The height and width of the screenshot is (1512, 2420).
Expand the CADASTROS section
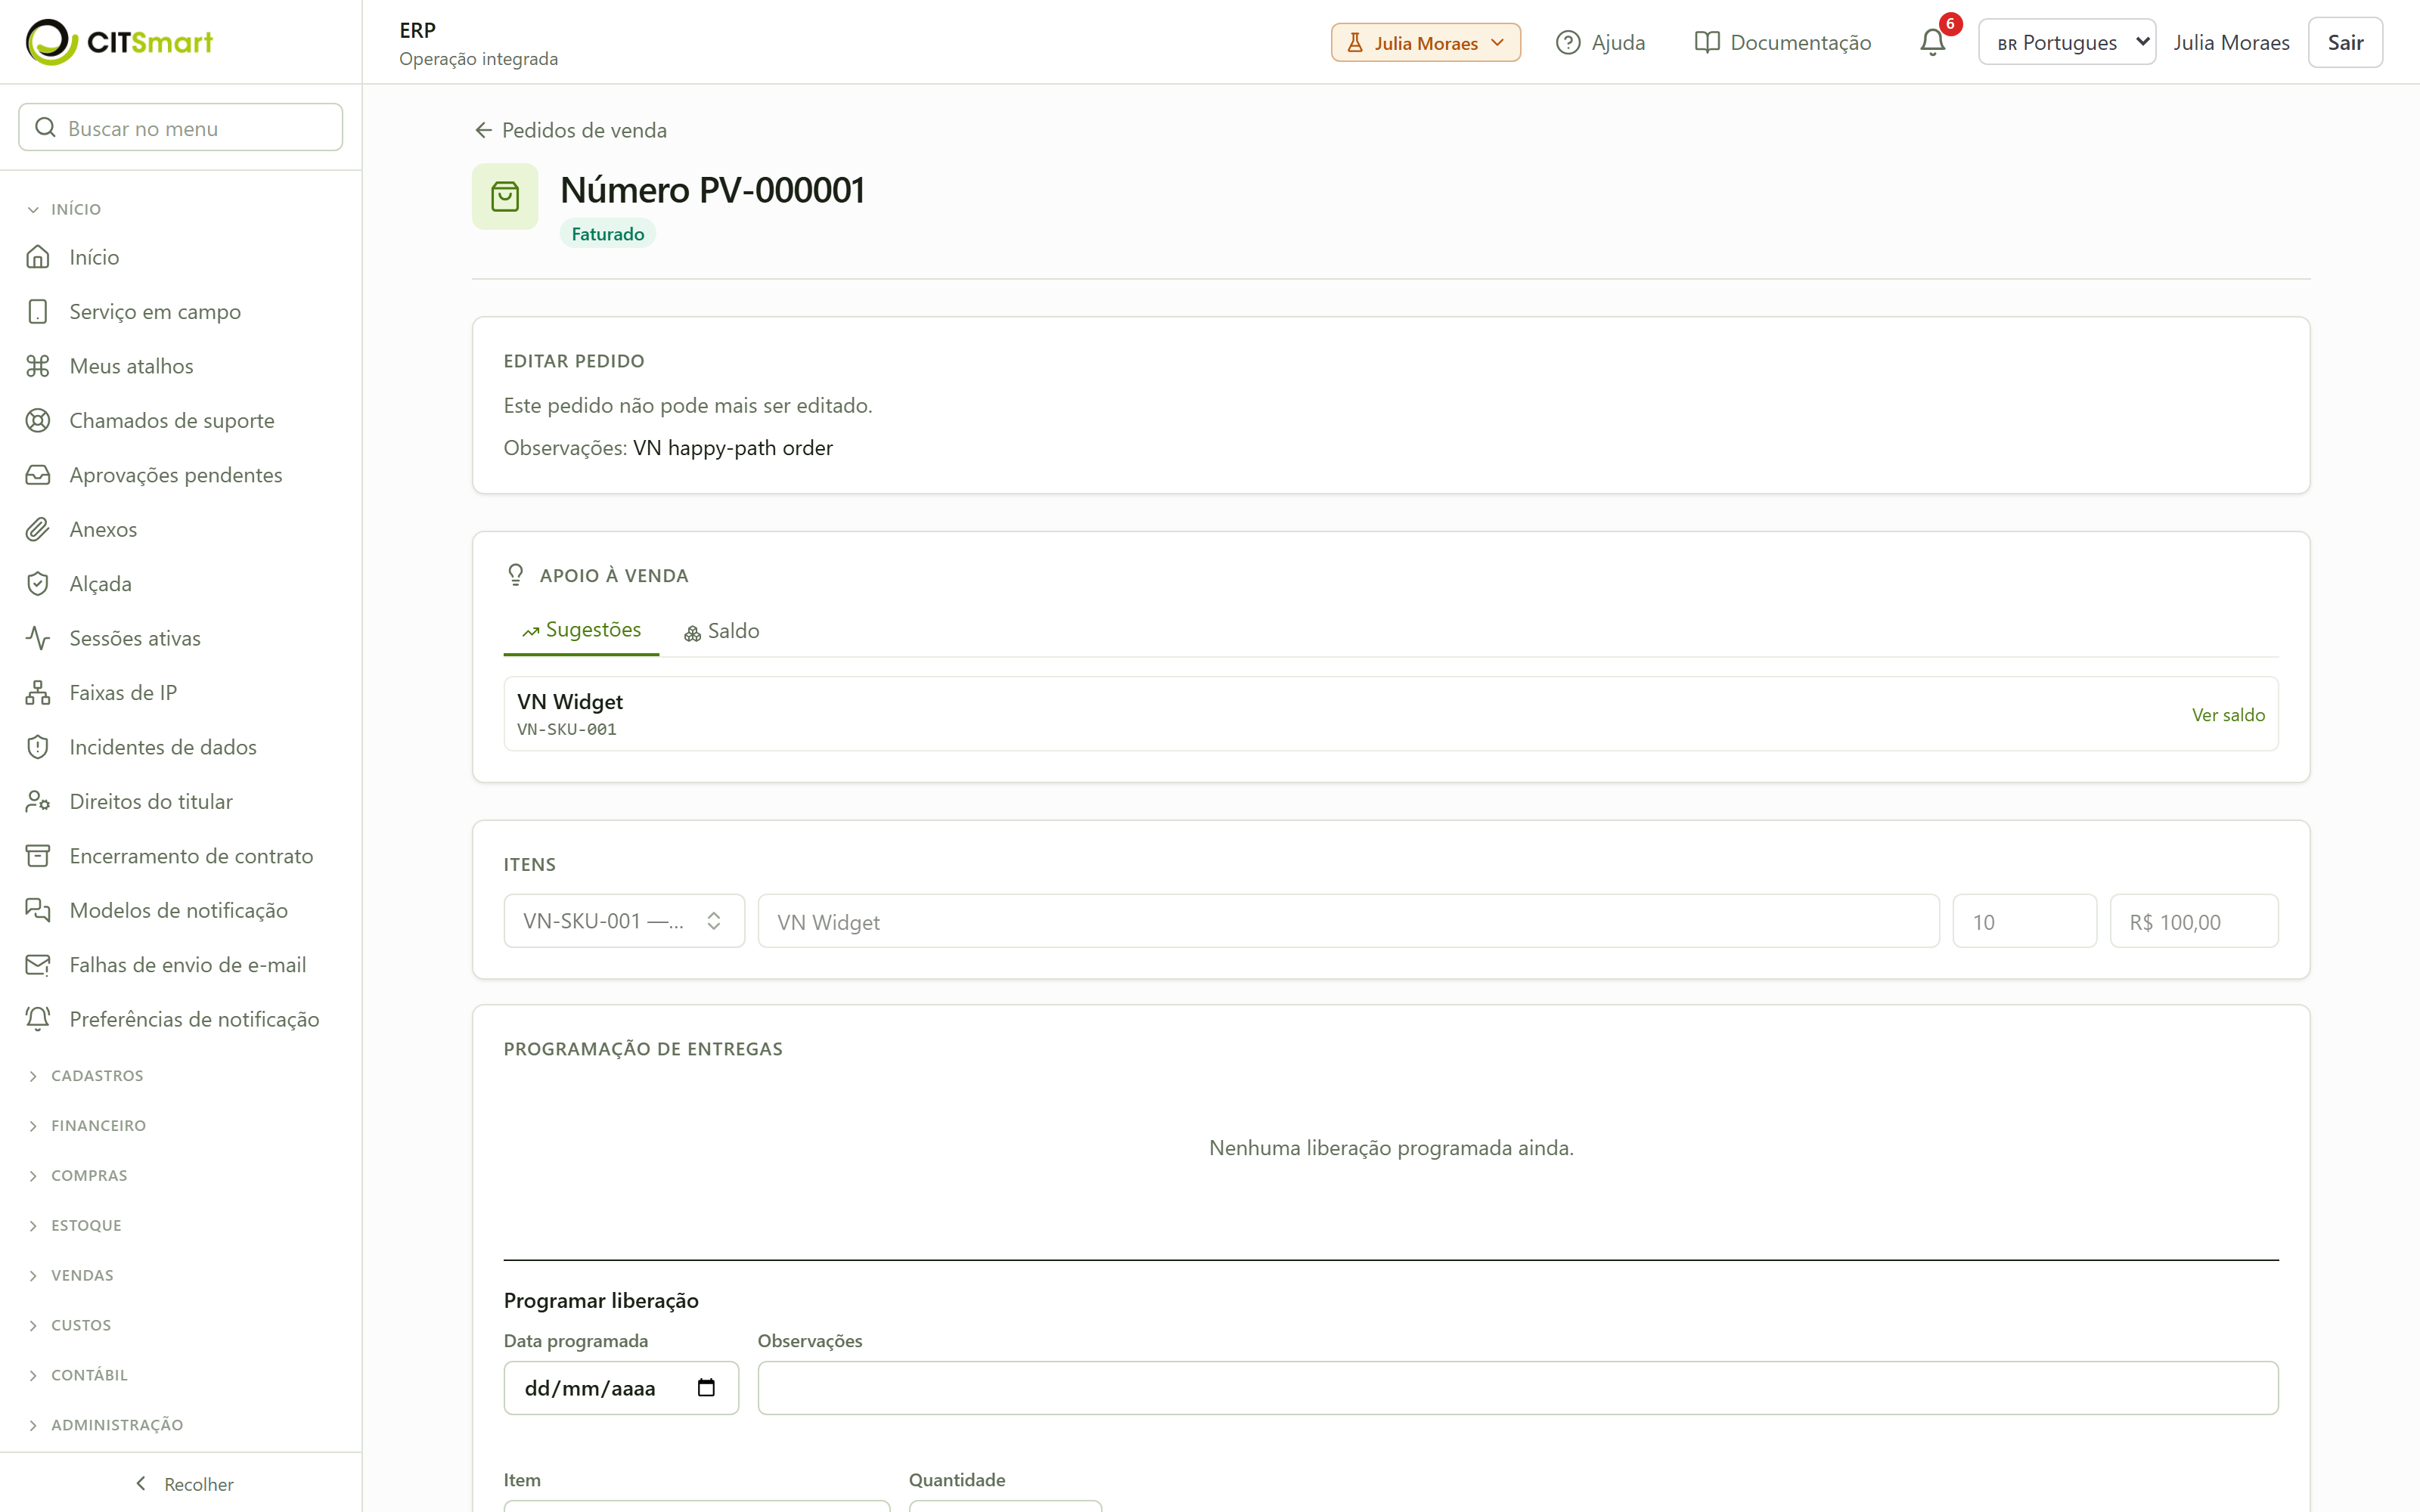click(x=86, y=1076)
